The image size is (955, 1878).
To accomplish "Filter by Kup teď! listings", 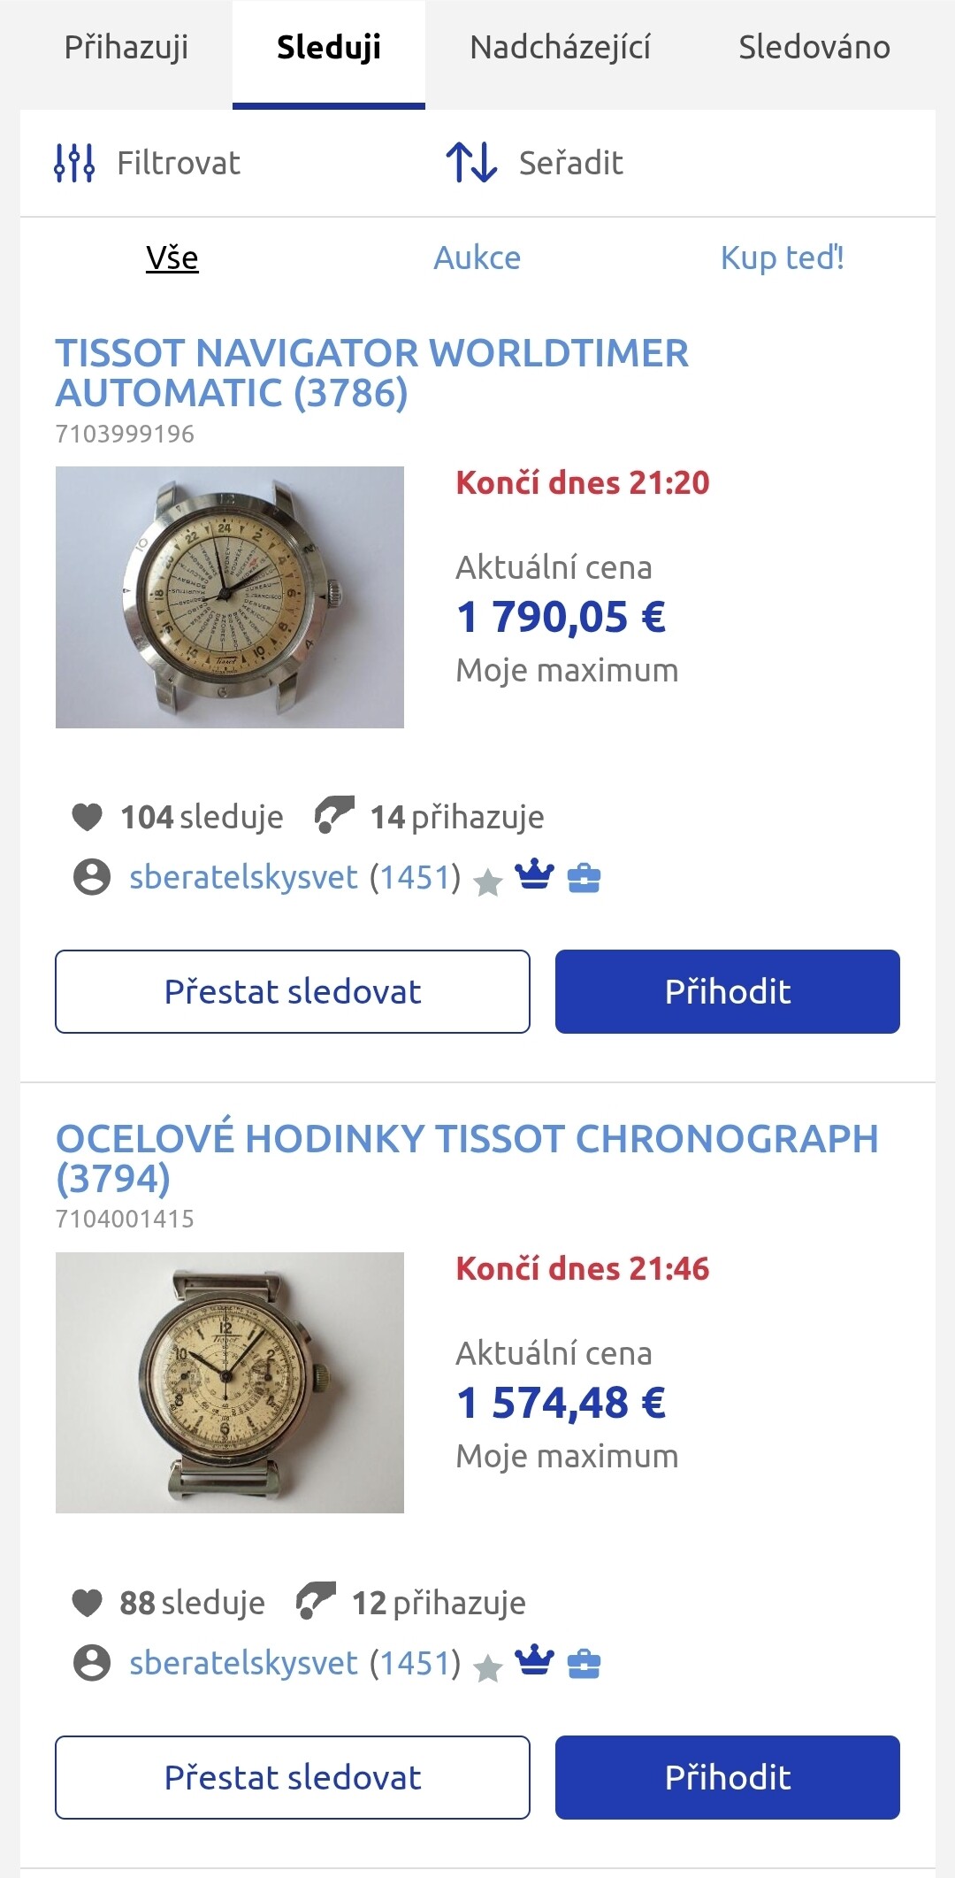I will (782, 258).
